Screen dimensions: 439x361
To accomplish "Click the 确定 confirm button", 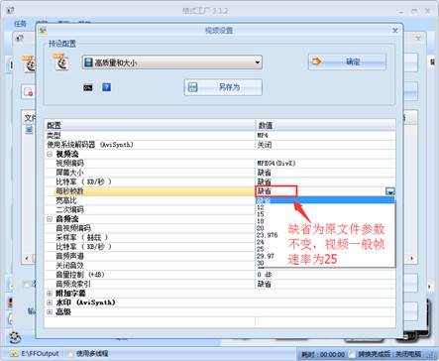I will point(347,61).
